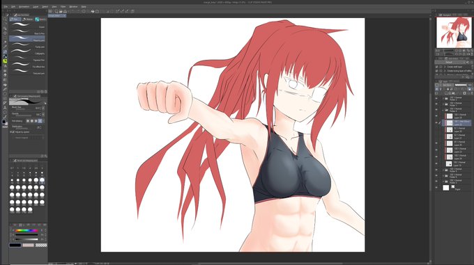Click the Open file icon in command bar
474x265 pixels.
[x=61, y=11]
